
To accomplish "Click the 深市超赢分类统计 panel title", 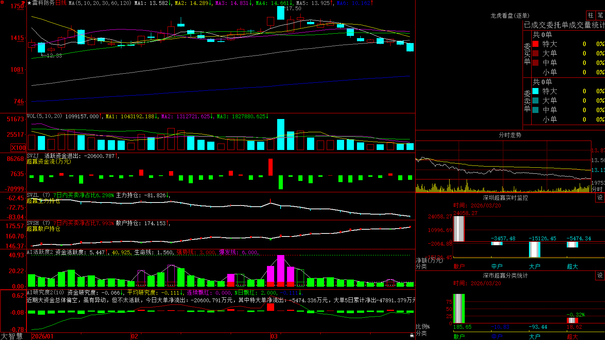I will pos(506,275).
